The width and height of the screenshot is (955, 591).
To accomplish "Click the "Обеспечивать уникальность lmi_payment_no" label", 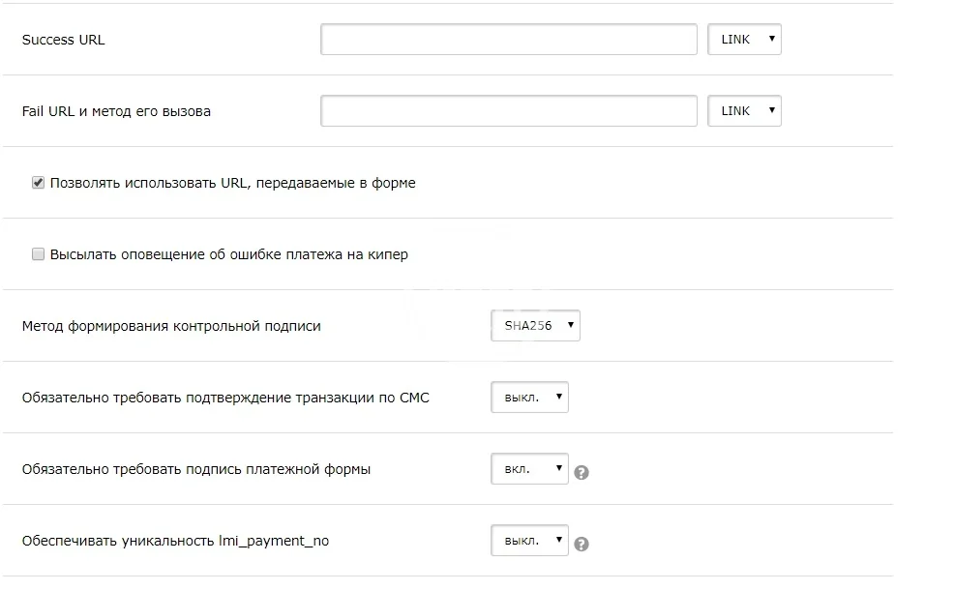I will click(175, 541).
